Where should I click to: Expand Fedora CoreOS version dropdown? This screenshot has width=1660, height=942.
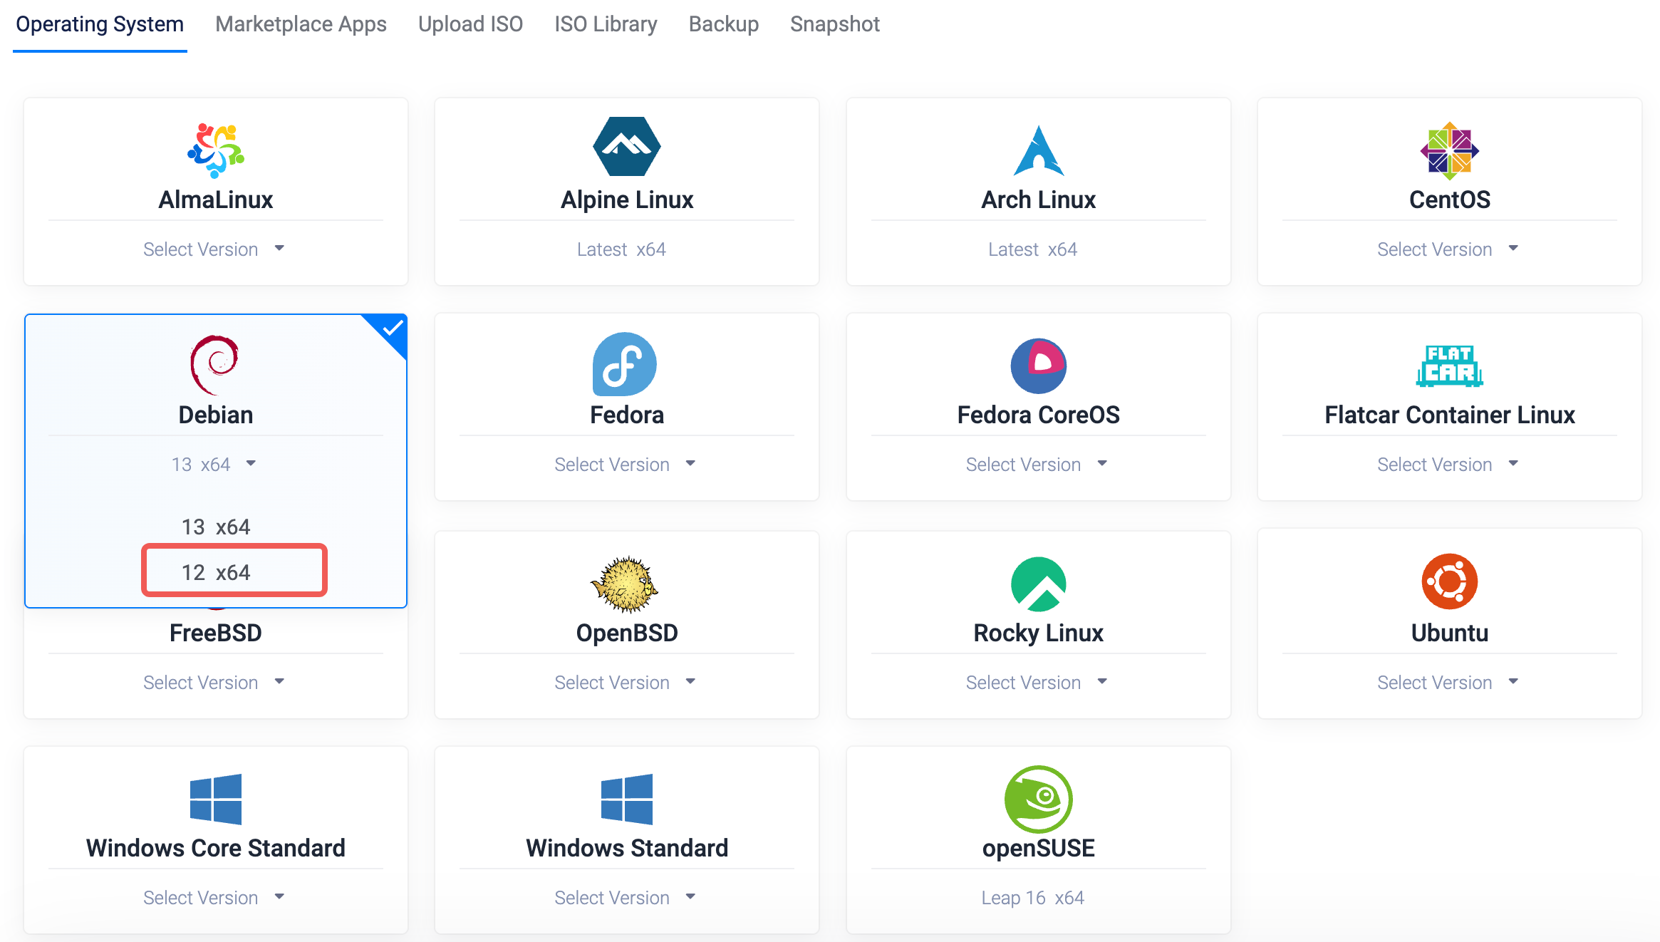pyautogui.click(x=1037, y=465)
